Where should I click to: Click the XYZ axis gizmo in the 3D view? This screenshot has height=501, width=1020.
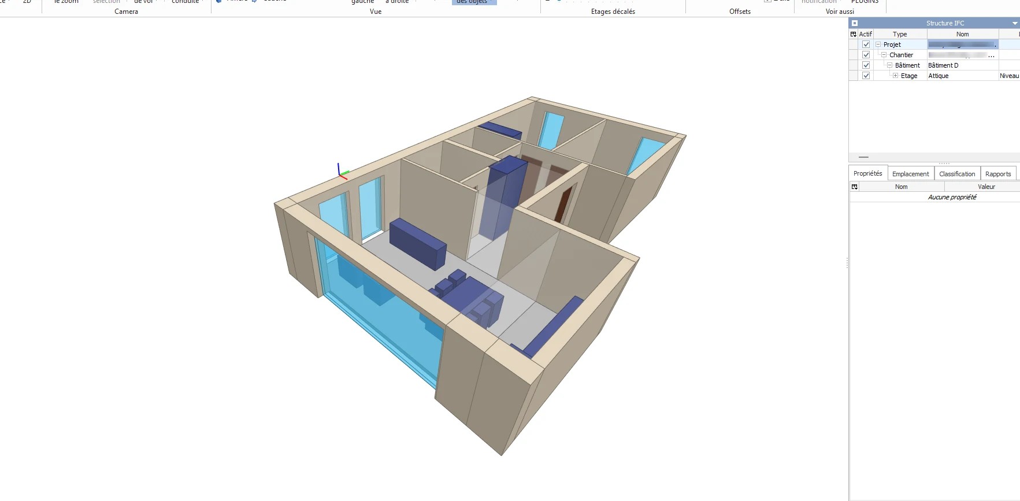pyautogui.click(x=343, y=171)
